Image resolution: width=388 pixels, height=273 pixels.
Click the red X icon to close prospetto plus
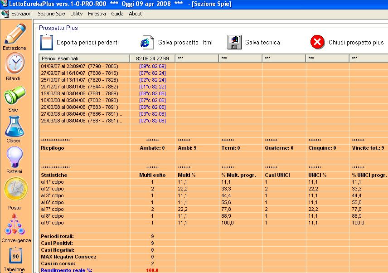[x=317, y=42]
